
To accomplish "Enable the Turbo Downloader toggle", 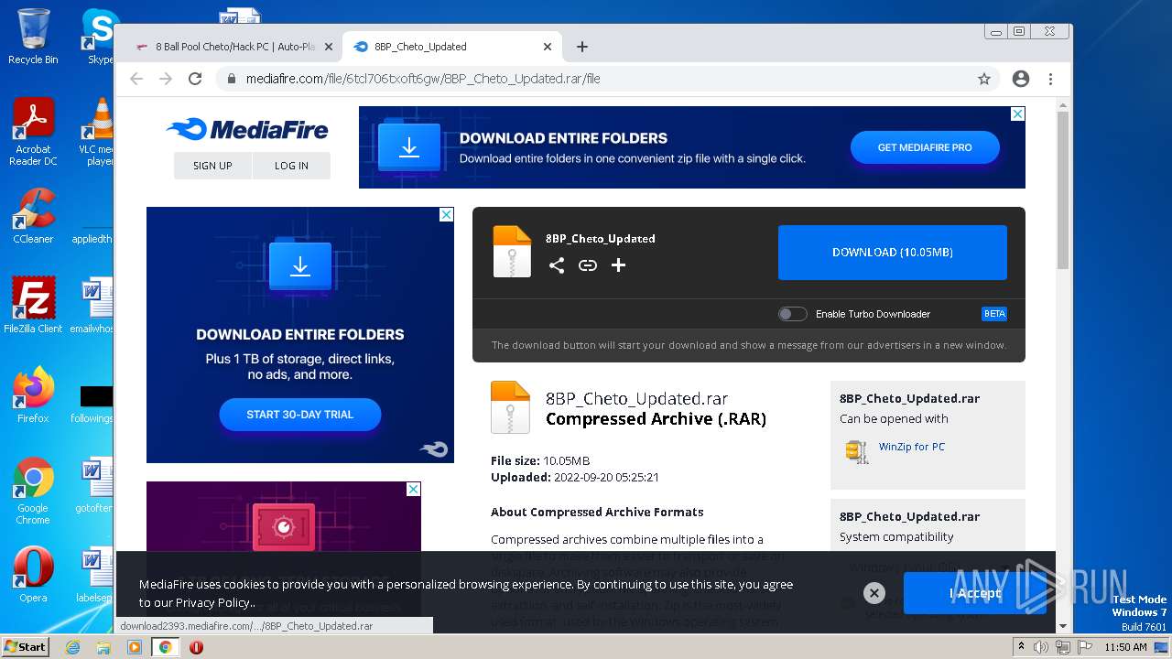I will (793, 314).
